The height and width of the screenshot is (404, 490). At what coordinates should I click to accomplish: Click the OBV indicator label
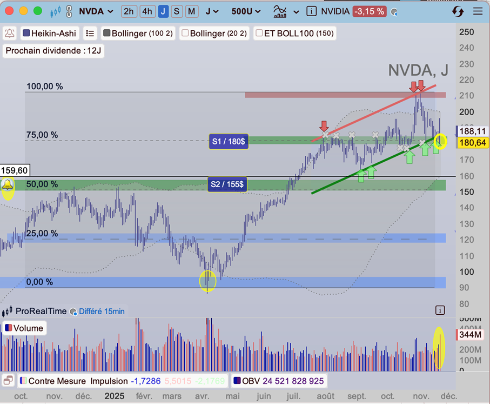251,381
